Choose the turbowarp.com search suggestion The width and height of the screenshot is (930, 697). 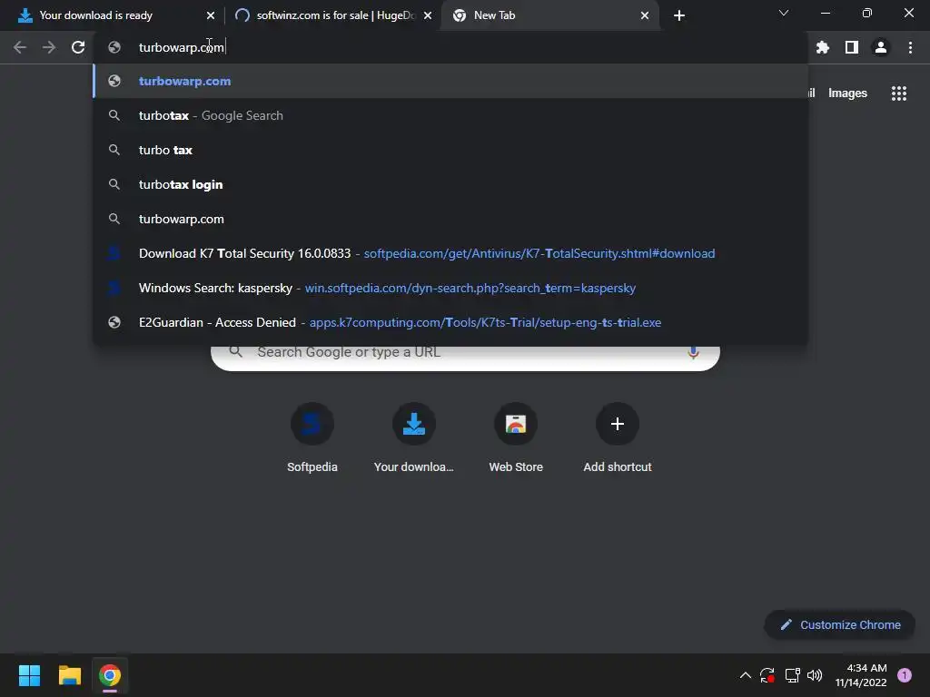450,219
